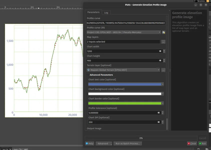Screen dimensions: 211x150
Task: Reset the Profile tolerance value
Action: pyautogui.click(x=158, y=113)
